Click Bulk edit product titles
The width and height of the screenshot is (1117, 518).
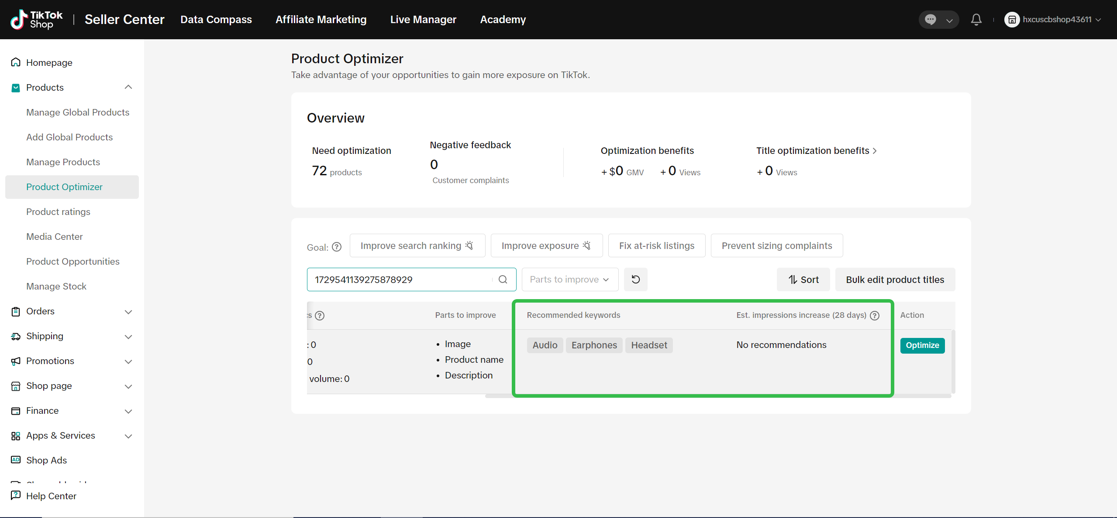tap(895, 279)
